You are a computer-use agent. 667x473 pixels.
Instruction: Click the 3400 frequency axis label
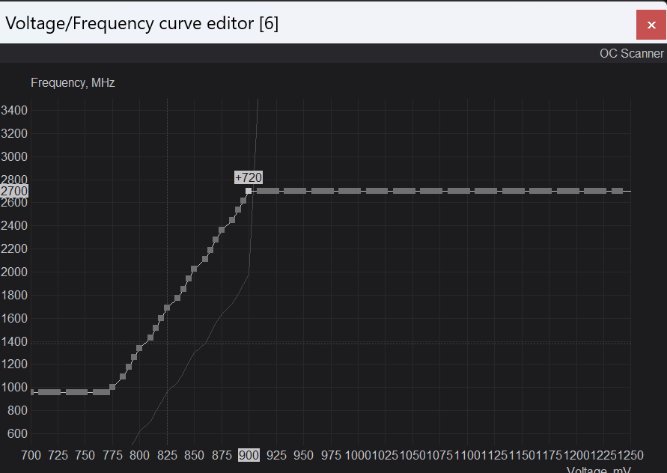14,111
